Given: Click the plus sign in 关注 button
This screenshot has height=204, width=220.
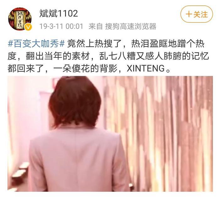Looking at the screenshot, I should click(189, 14).
